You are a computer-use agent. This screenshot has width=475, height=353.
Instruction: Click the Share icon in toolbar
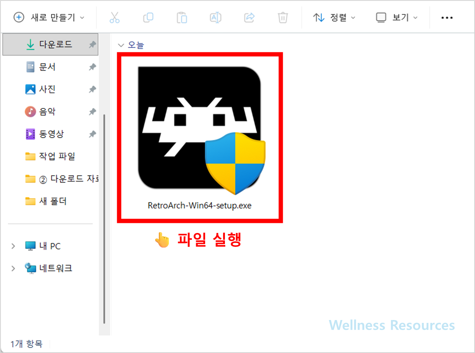[x=249, y=17]
